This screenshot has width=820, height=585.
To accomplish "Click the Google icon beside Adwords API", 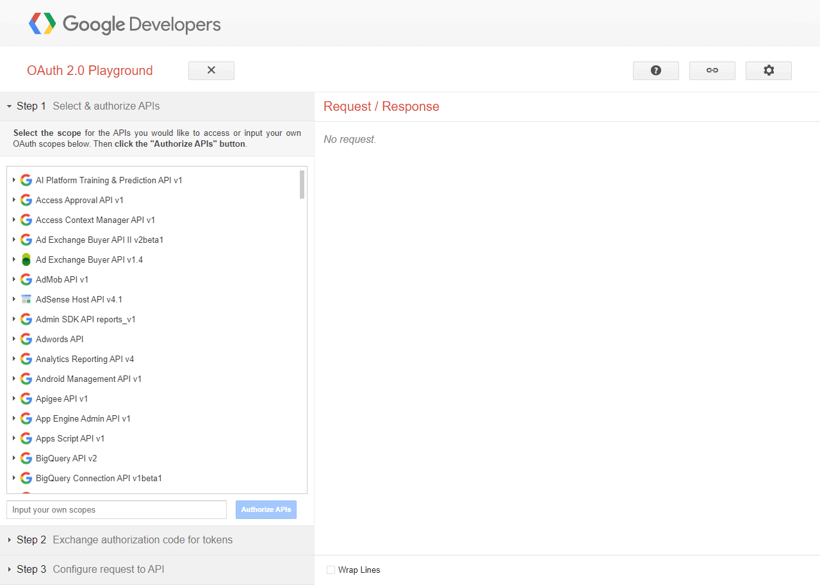I will point(26,339).
